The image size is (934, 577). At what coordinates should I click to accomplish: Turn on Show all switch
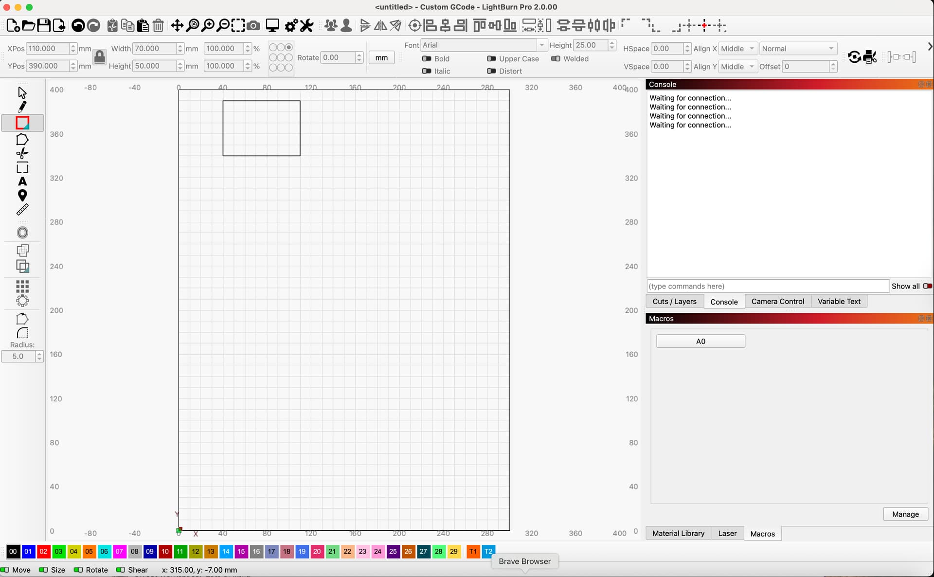(x=927, y=286)
